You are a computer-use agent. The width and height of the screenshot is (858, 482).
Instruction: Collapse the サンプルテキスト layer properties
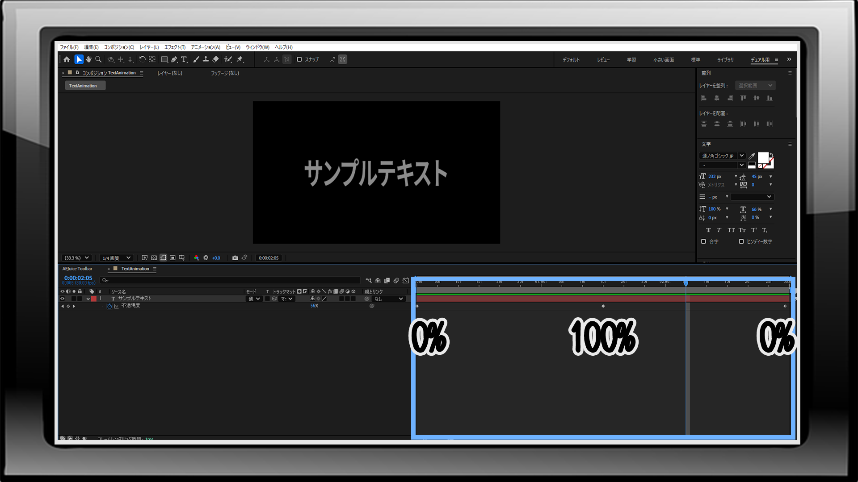(88, 299)
